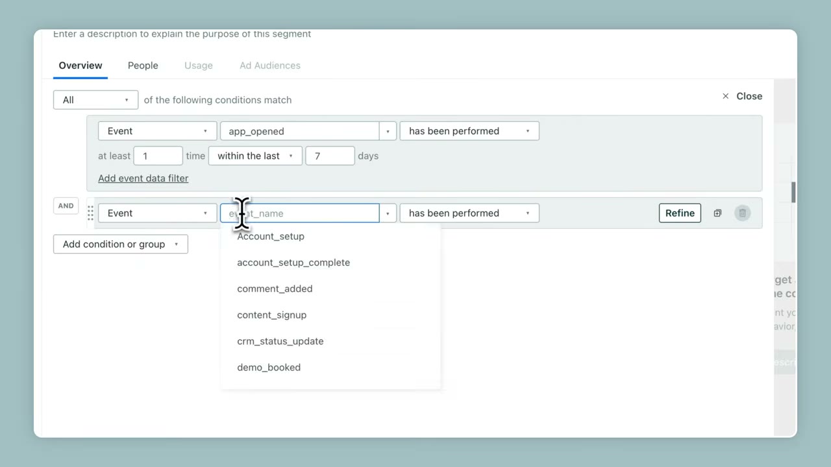
Task: Toggle the event name suggestions arrow
Action: (388, 213)
